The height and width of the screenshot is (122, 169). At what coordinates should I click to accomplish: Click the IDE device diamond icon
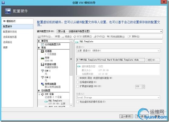pos(42,94)
